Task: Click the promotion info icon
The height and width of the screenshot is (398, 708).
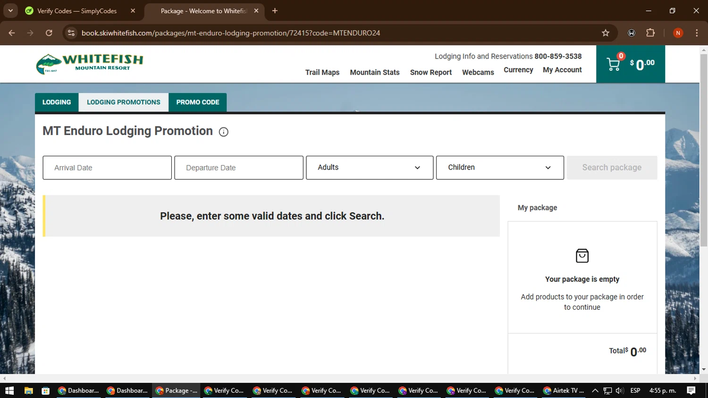Action: (224, 132)
